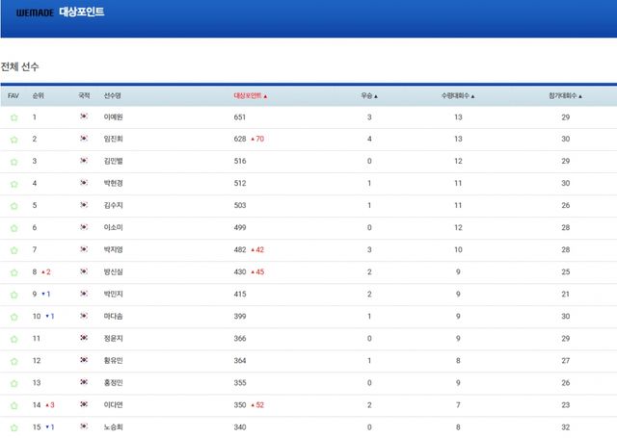Toggle the favorite star for 노승희

13,427
